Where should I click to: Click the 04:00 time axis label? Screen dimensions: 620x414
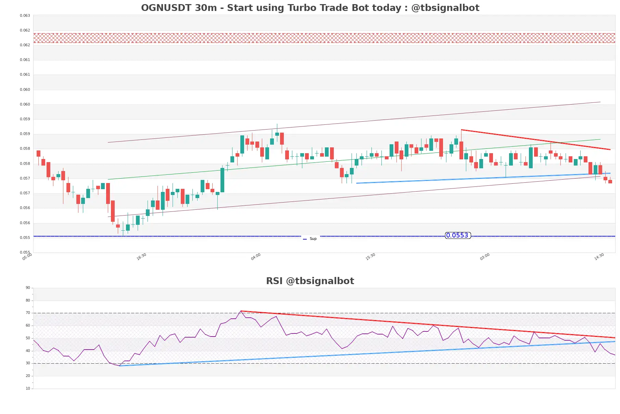(256, 257)
